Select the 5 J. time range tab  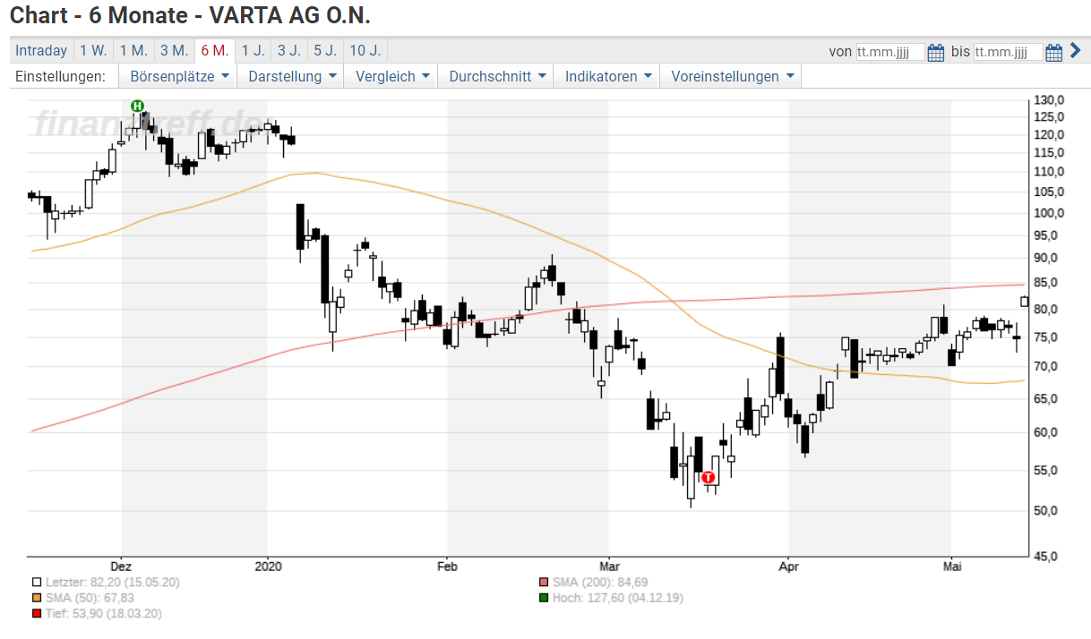325,51
